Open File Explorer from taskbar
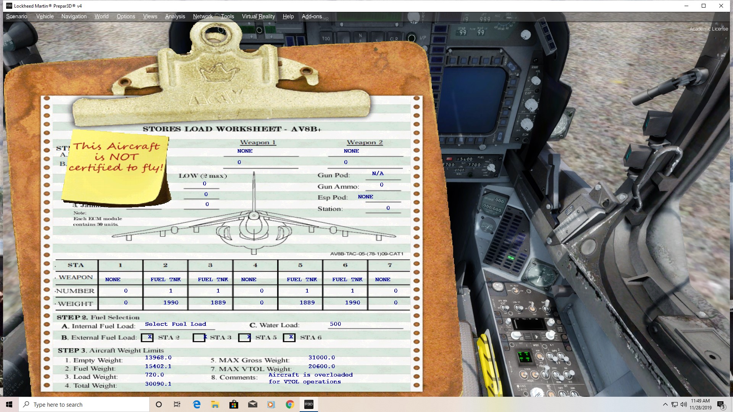The height and width of the screenshot is (412, 733). pos(215,404)
